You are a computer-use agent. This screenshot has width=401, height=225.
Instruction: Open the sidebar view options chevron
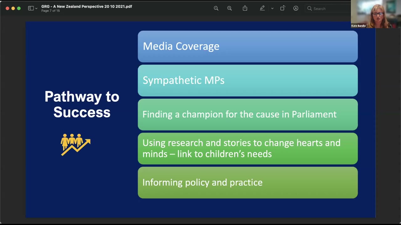tap(36, 8)
